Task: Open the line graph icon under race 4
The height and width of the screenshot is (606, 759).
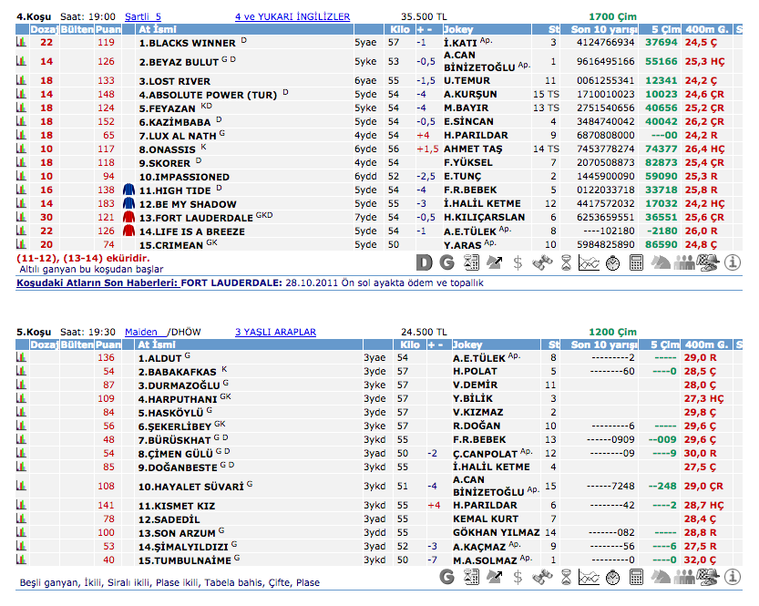Action: 589,263
